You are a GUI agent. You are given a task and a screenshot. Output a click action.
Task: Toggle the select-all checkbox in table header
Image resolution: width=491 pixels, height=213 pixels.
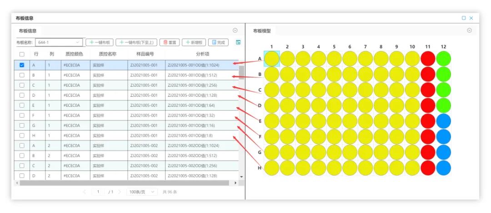point(22,54)
